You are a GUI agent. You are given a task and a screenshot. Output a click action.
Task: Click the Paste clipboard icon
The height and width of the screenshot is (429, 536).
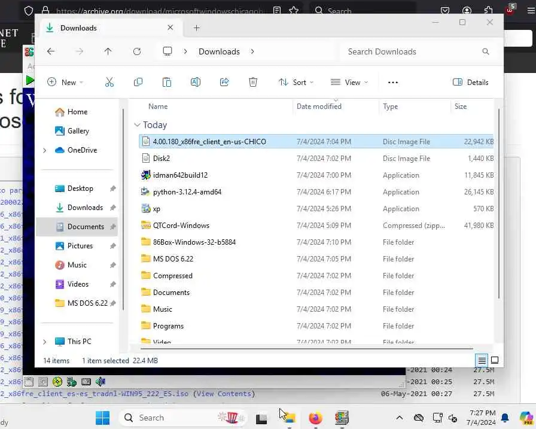coord(167,82)
